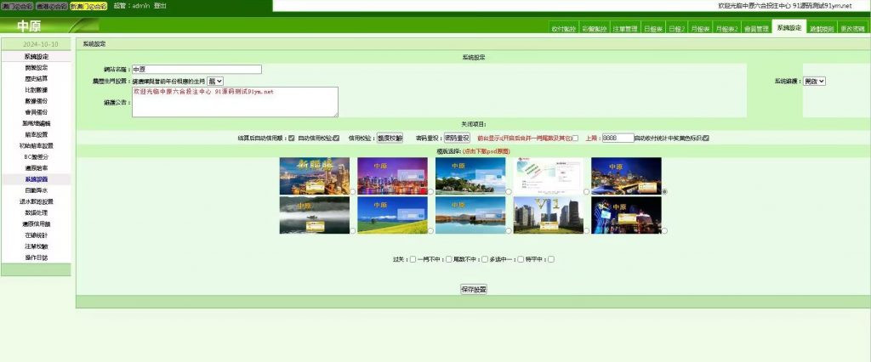Toggle the 特平中 checkbox

551,258
